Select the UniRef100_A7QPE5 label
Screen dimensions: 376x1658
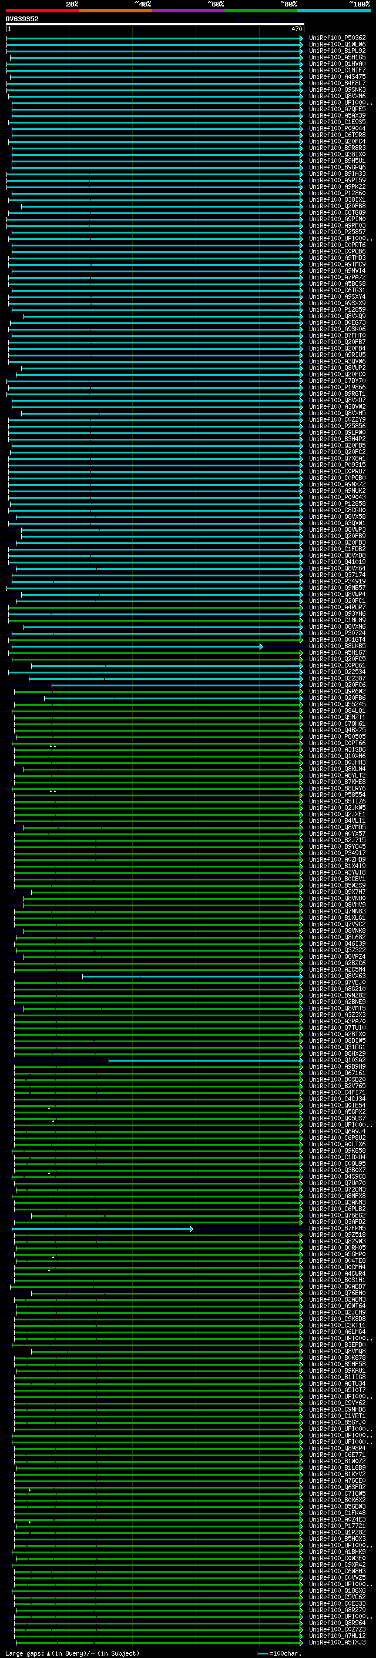[337, 109]
